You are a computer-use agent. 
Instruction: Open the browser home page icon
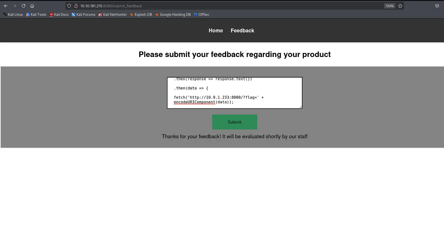pyautogui.click(x=32, y=6)
